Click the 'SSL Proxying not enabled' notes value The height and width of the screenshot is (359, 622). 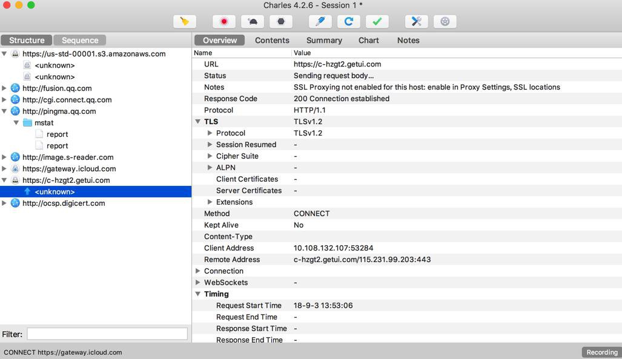click(427, 87)
